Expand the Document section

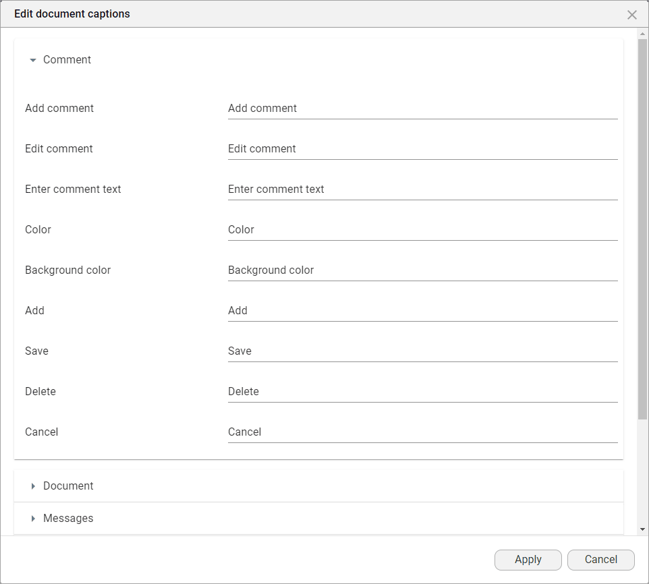(x=33, y=486)
